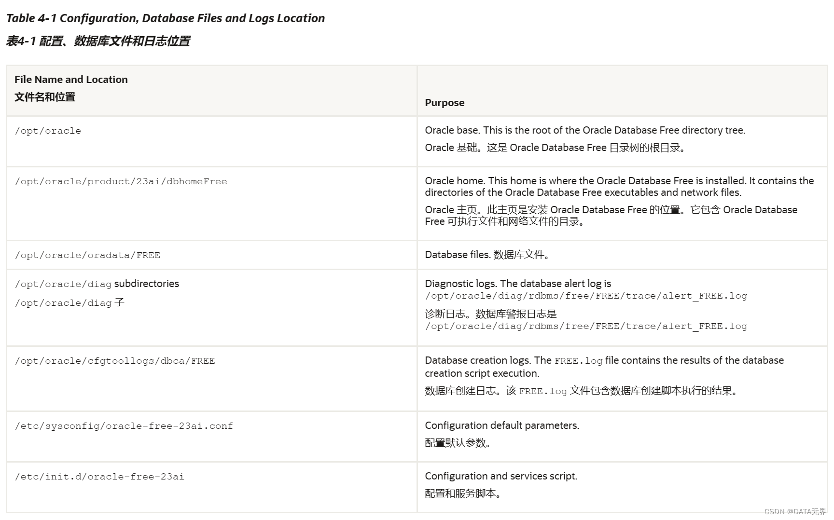Select alert_FREE.log path under the Chinese diagnostic text
Screen dimensions: 834x520
tap(586, 326)
